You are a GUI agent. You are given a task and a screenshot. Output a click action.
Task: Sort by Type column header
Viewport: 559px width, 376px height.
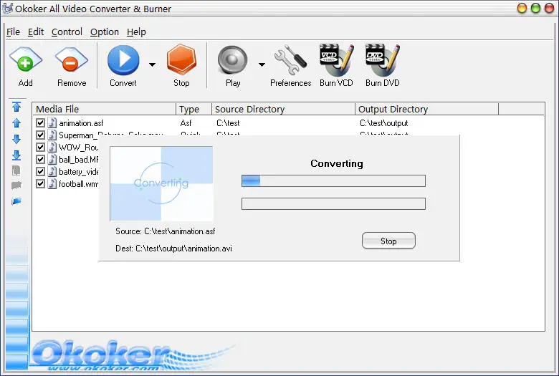tap(194, 109)
